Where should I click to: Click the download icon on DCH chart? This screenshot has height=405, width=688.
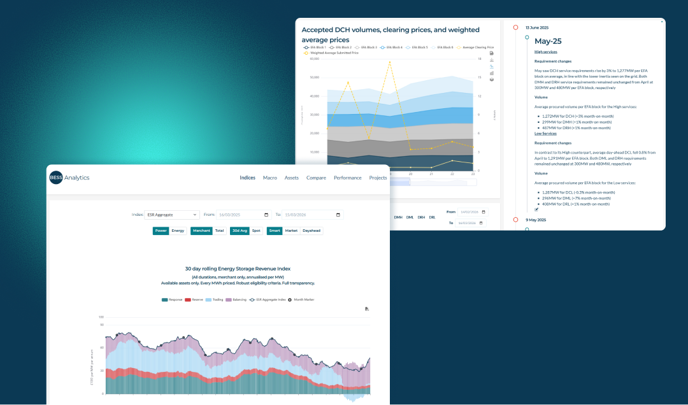pos(491,60)
